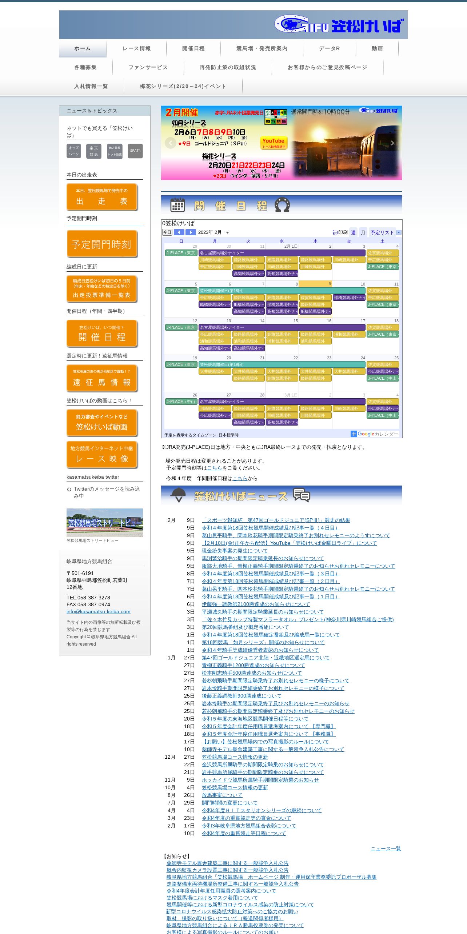Open 青柳正義騎手1200勝達成 news link
This screenshot has height=934, width=467.
254,665
